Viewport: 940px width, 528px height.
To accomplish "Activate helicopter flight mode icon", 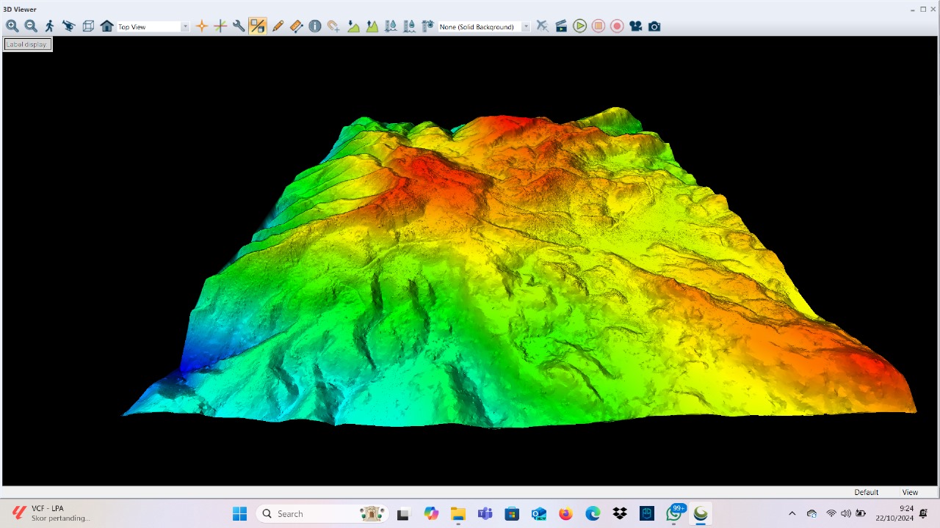I will pos(69,26).
